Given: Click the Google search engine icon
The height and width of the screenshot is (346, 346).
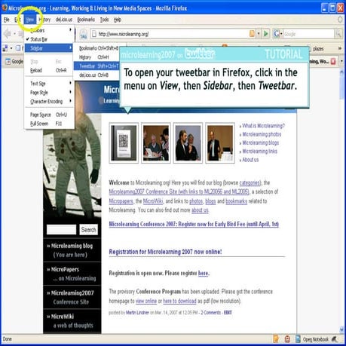Looking at the screenshot, I should coord(276,33).
